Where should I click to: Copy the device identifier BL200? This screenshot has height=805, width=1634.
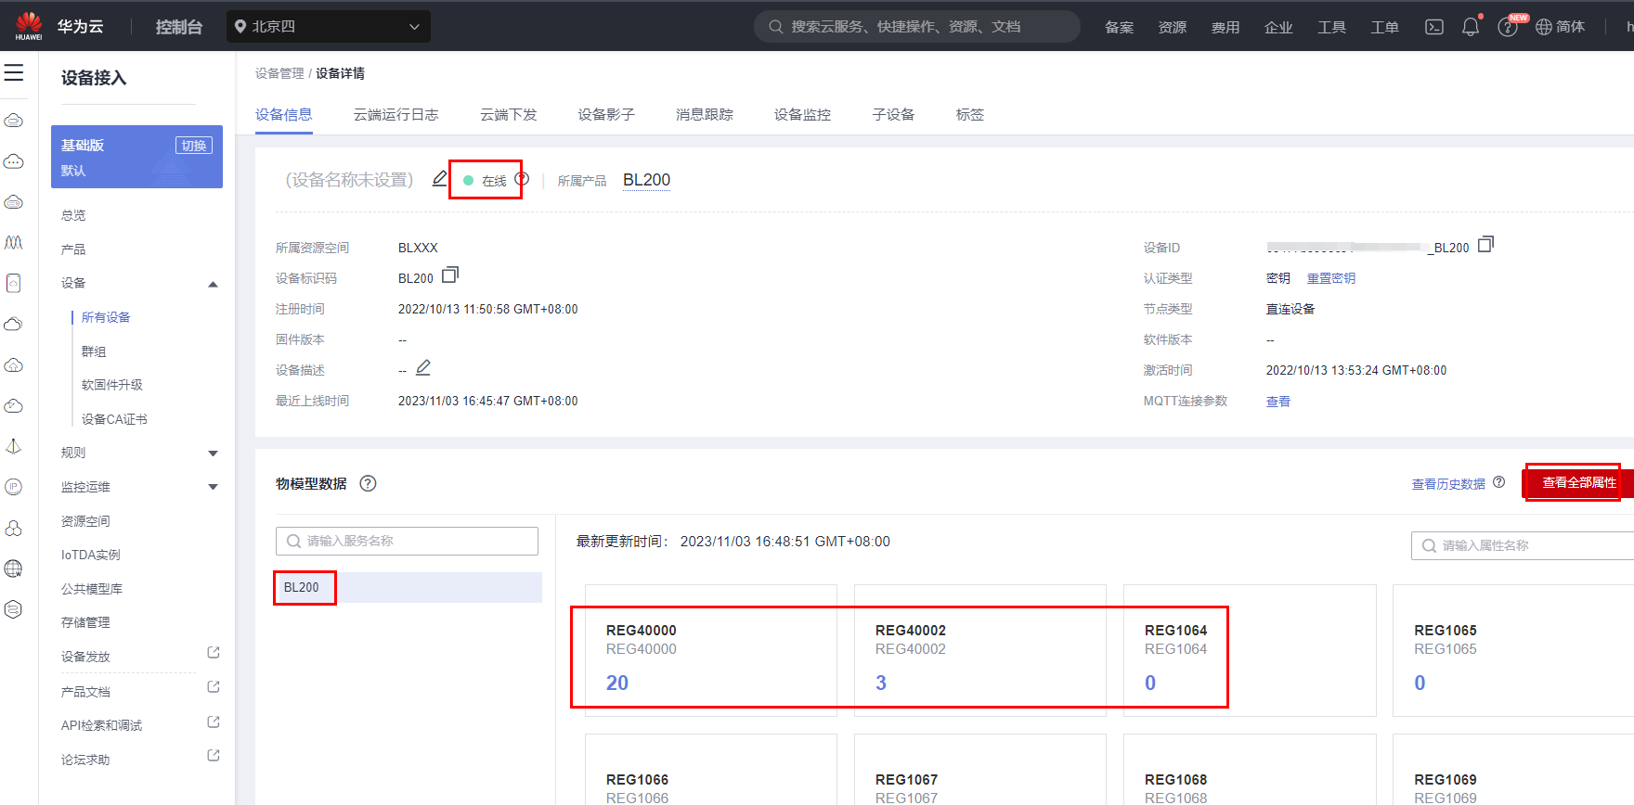tap(450, 275)
